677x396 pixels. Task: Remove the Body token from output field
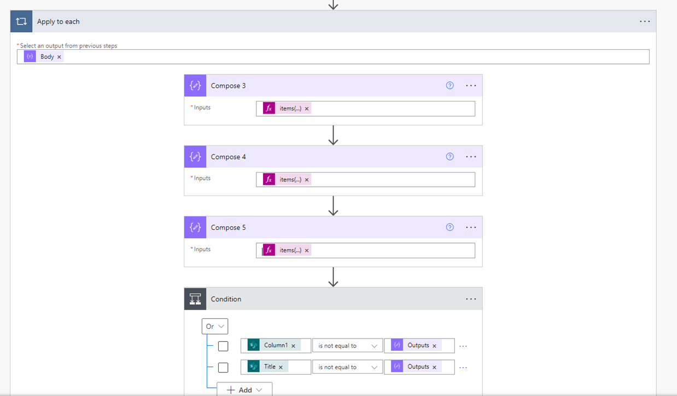[59, 57]
